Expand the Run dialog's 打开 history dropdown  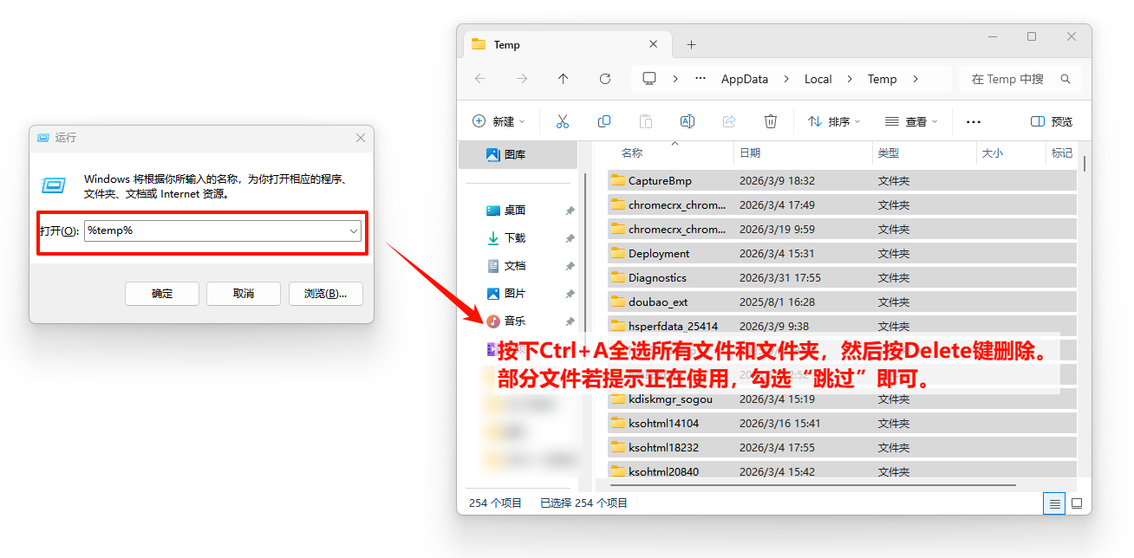353,230
